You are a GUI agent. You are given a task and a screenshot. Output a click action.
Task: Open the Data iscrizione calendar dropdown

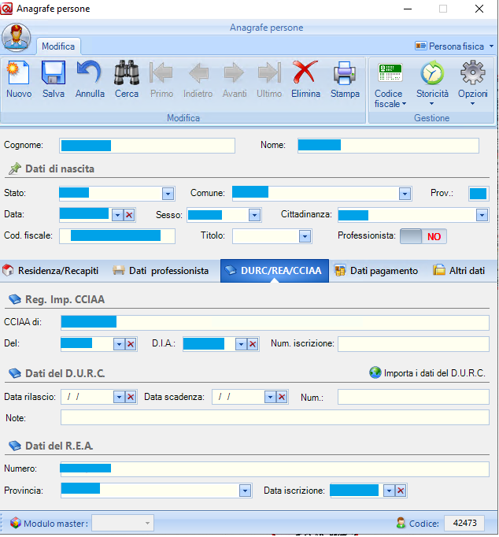[x=389, y=491]
